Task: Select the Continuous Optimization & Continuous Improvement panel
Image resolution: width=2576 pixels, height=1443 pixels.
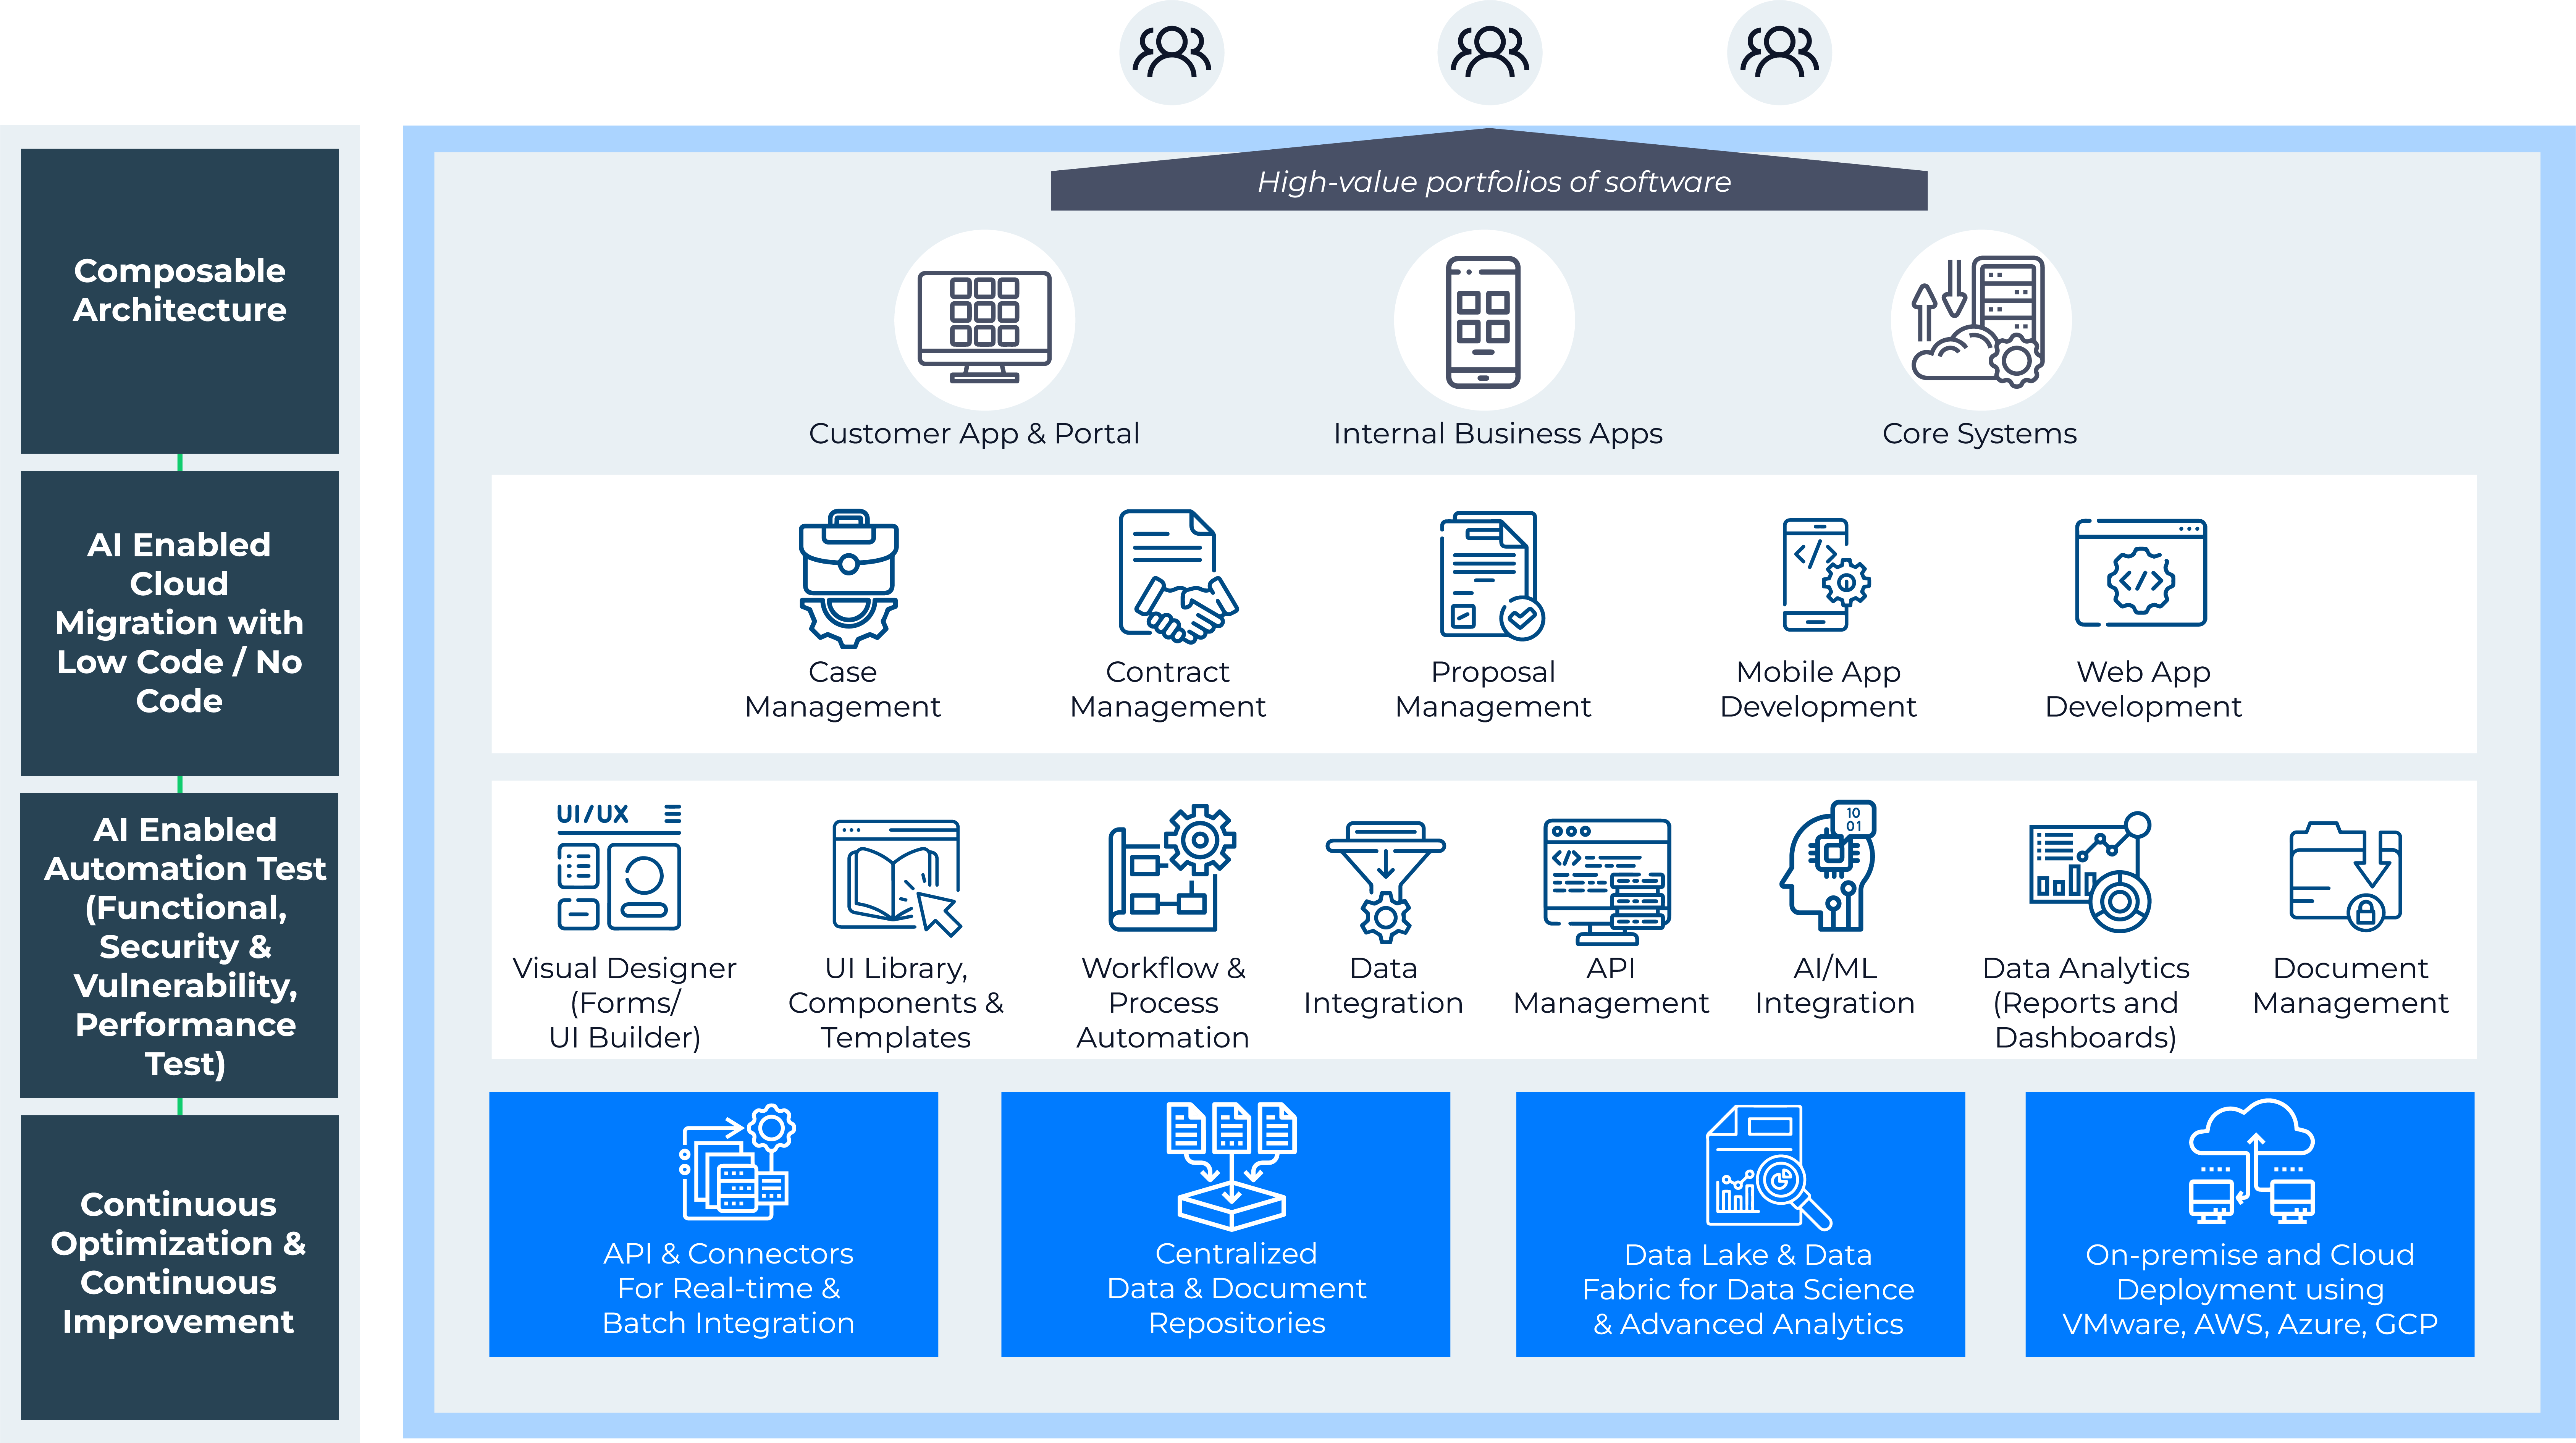Action: tap(180, 1267)
